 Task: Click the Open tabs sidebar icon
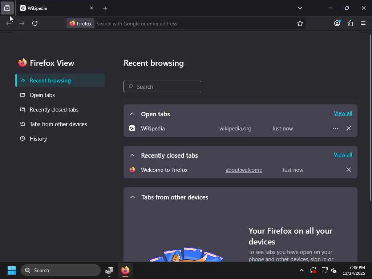[x=23, y=95]
